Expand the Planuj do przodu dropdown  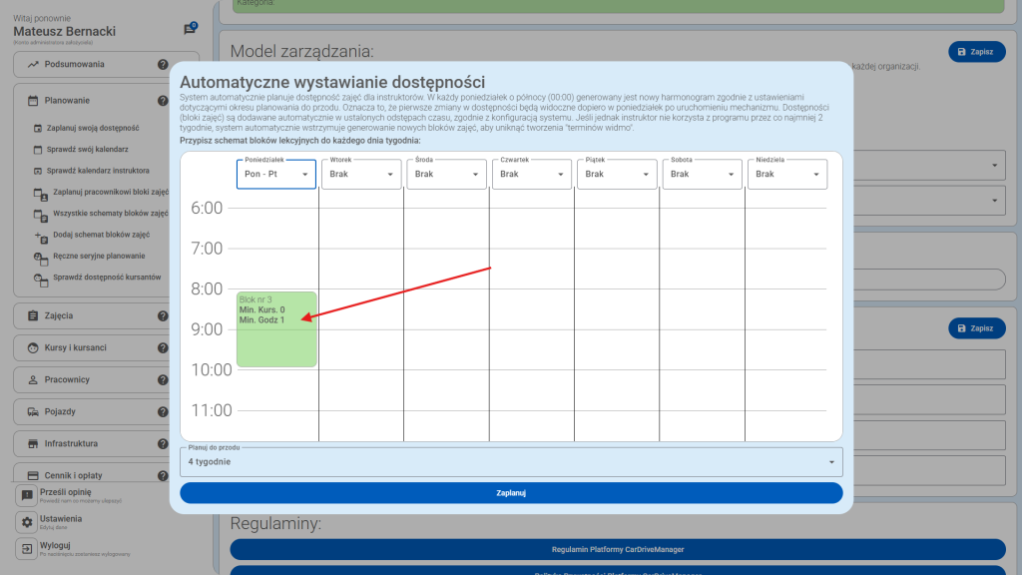(x=511, y=462)
